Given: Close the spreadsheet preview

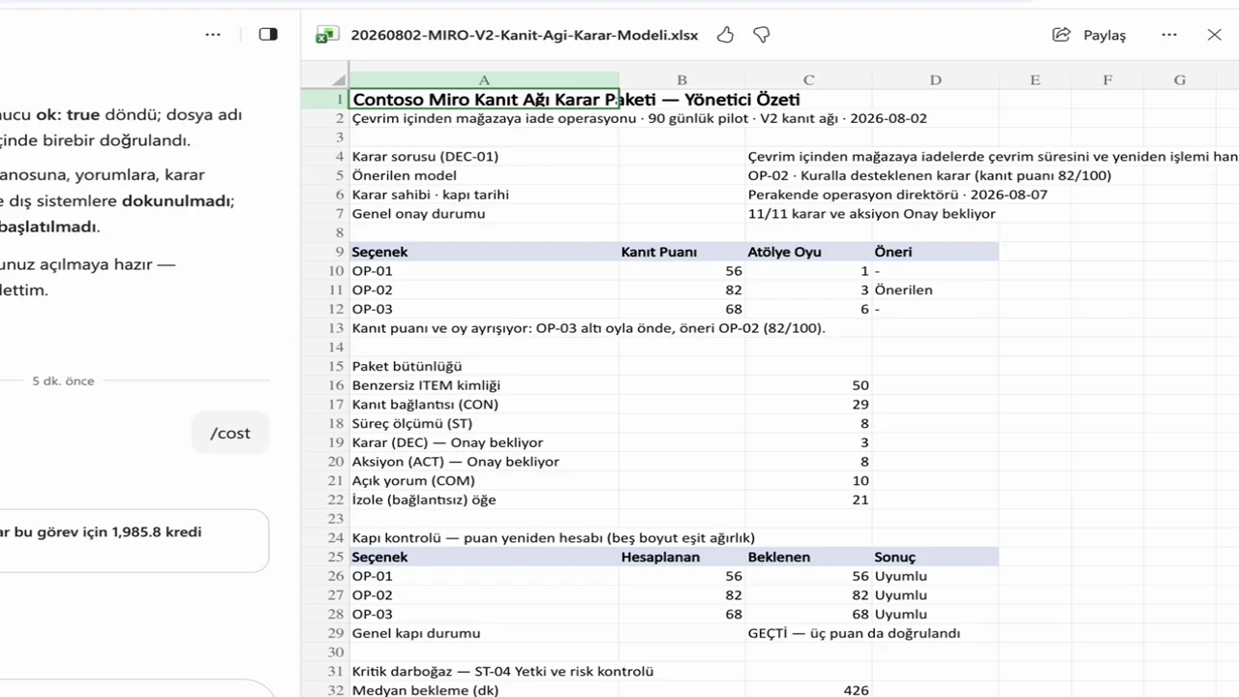Looking at the screenshot, I should coord(1215,35).
